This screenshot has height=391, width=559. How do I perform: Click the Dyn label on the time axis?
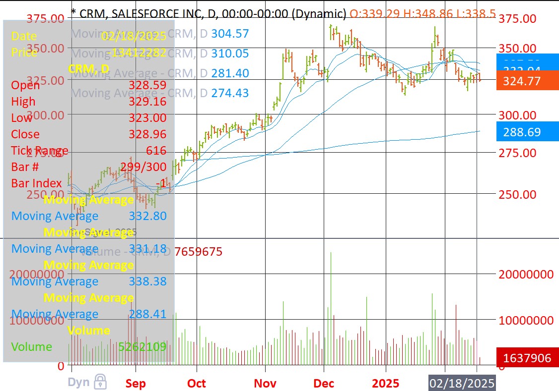pos(78,382)
